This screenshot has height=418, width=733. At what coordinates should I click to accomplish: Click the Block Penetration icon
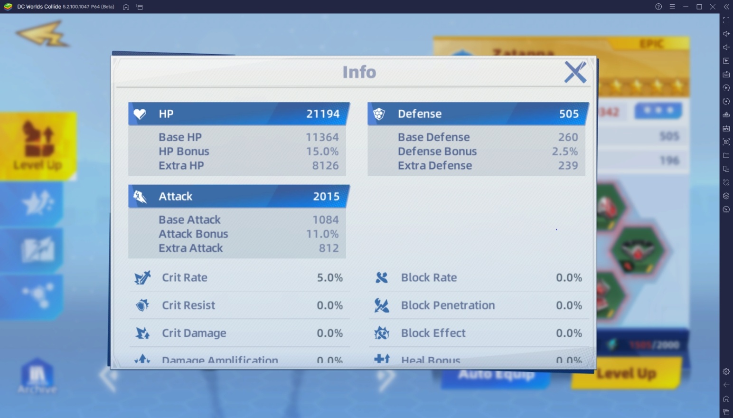pos(382,305)
